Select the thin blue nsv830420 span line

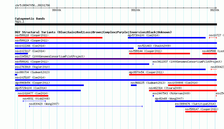click(x=86, y=106)
